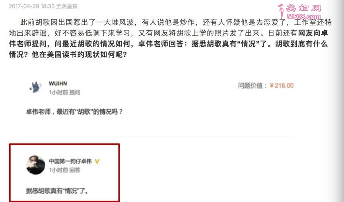
Task: Click the gold V verification badge
Action: tap(97, 161)
